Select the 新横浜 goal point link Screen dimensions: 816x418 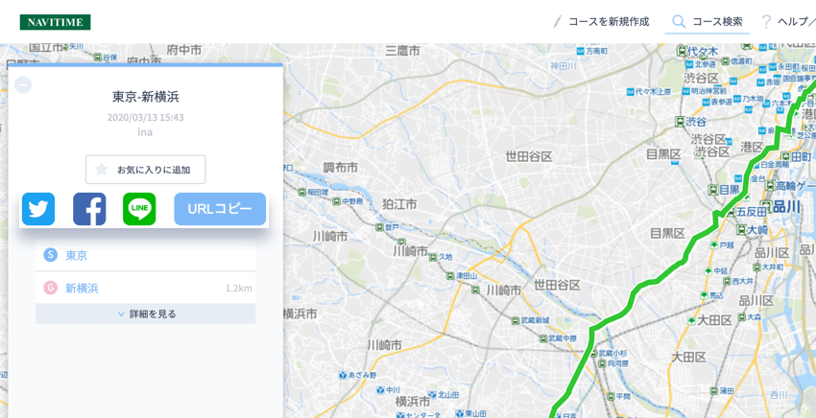pyautogui.click(x=82, y=288)
